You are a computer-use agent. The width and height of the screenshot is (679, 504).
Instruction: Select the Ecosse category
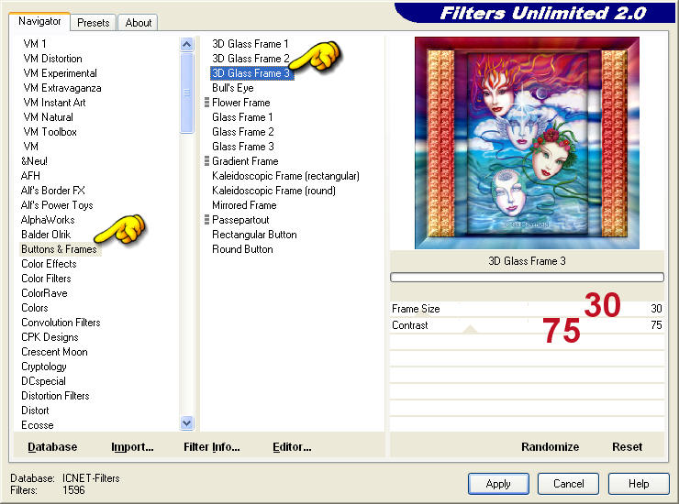pyautogui.click(x=38, y=425)
